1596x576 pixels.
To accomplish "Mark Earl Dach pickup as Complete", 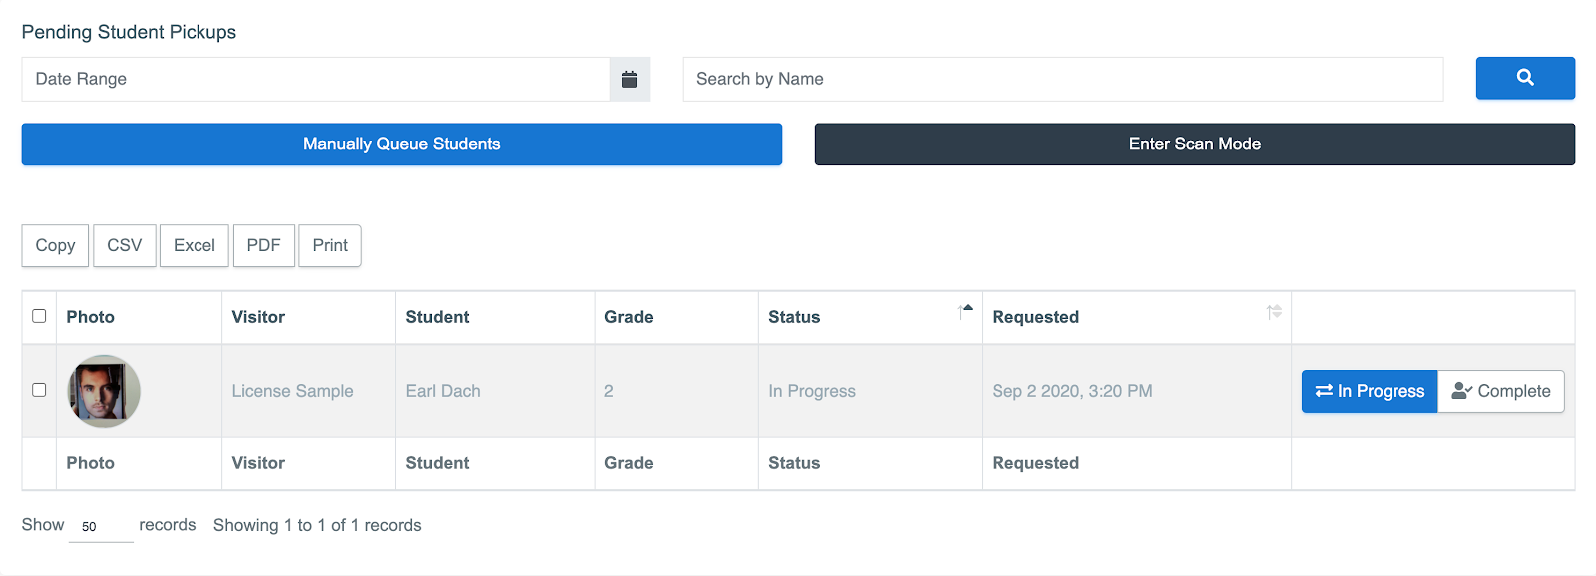I will [x=1501, y=391].
